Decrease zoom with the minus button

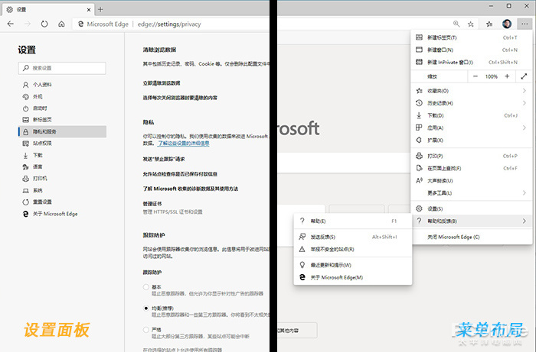(x=476, y=76)
